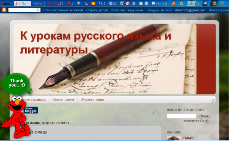Click the highlighted translate page icon
Screen dimensions: 229x141
point(190,3)
